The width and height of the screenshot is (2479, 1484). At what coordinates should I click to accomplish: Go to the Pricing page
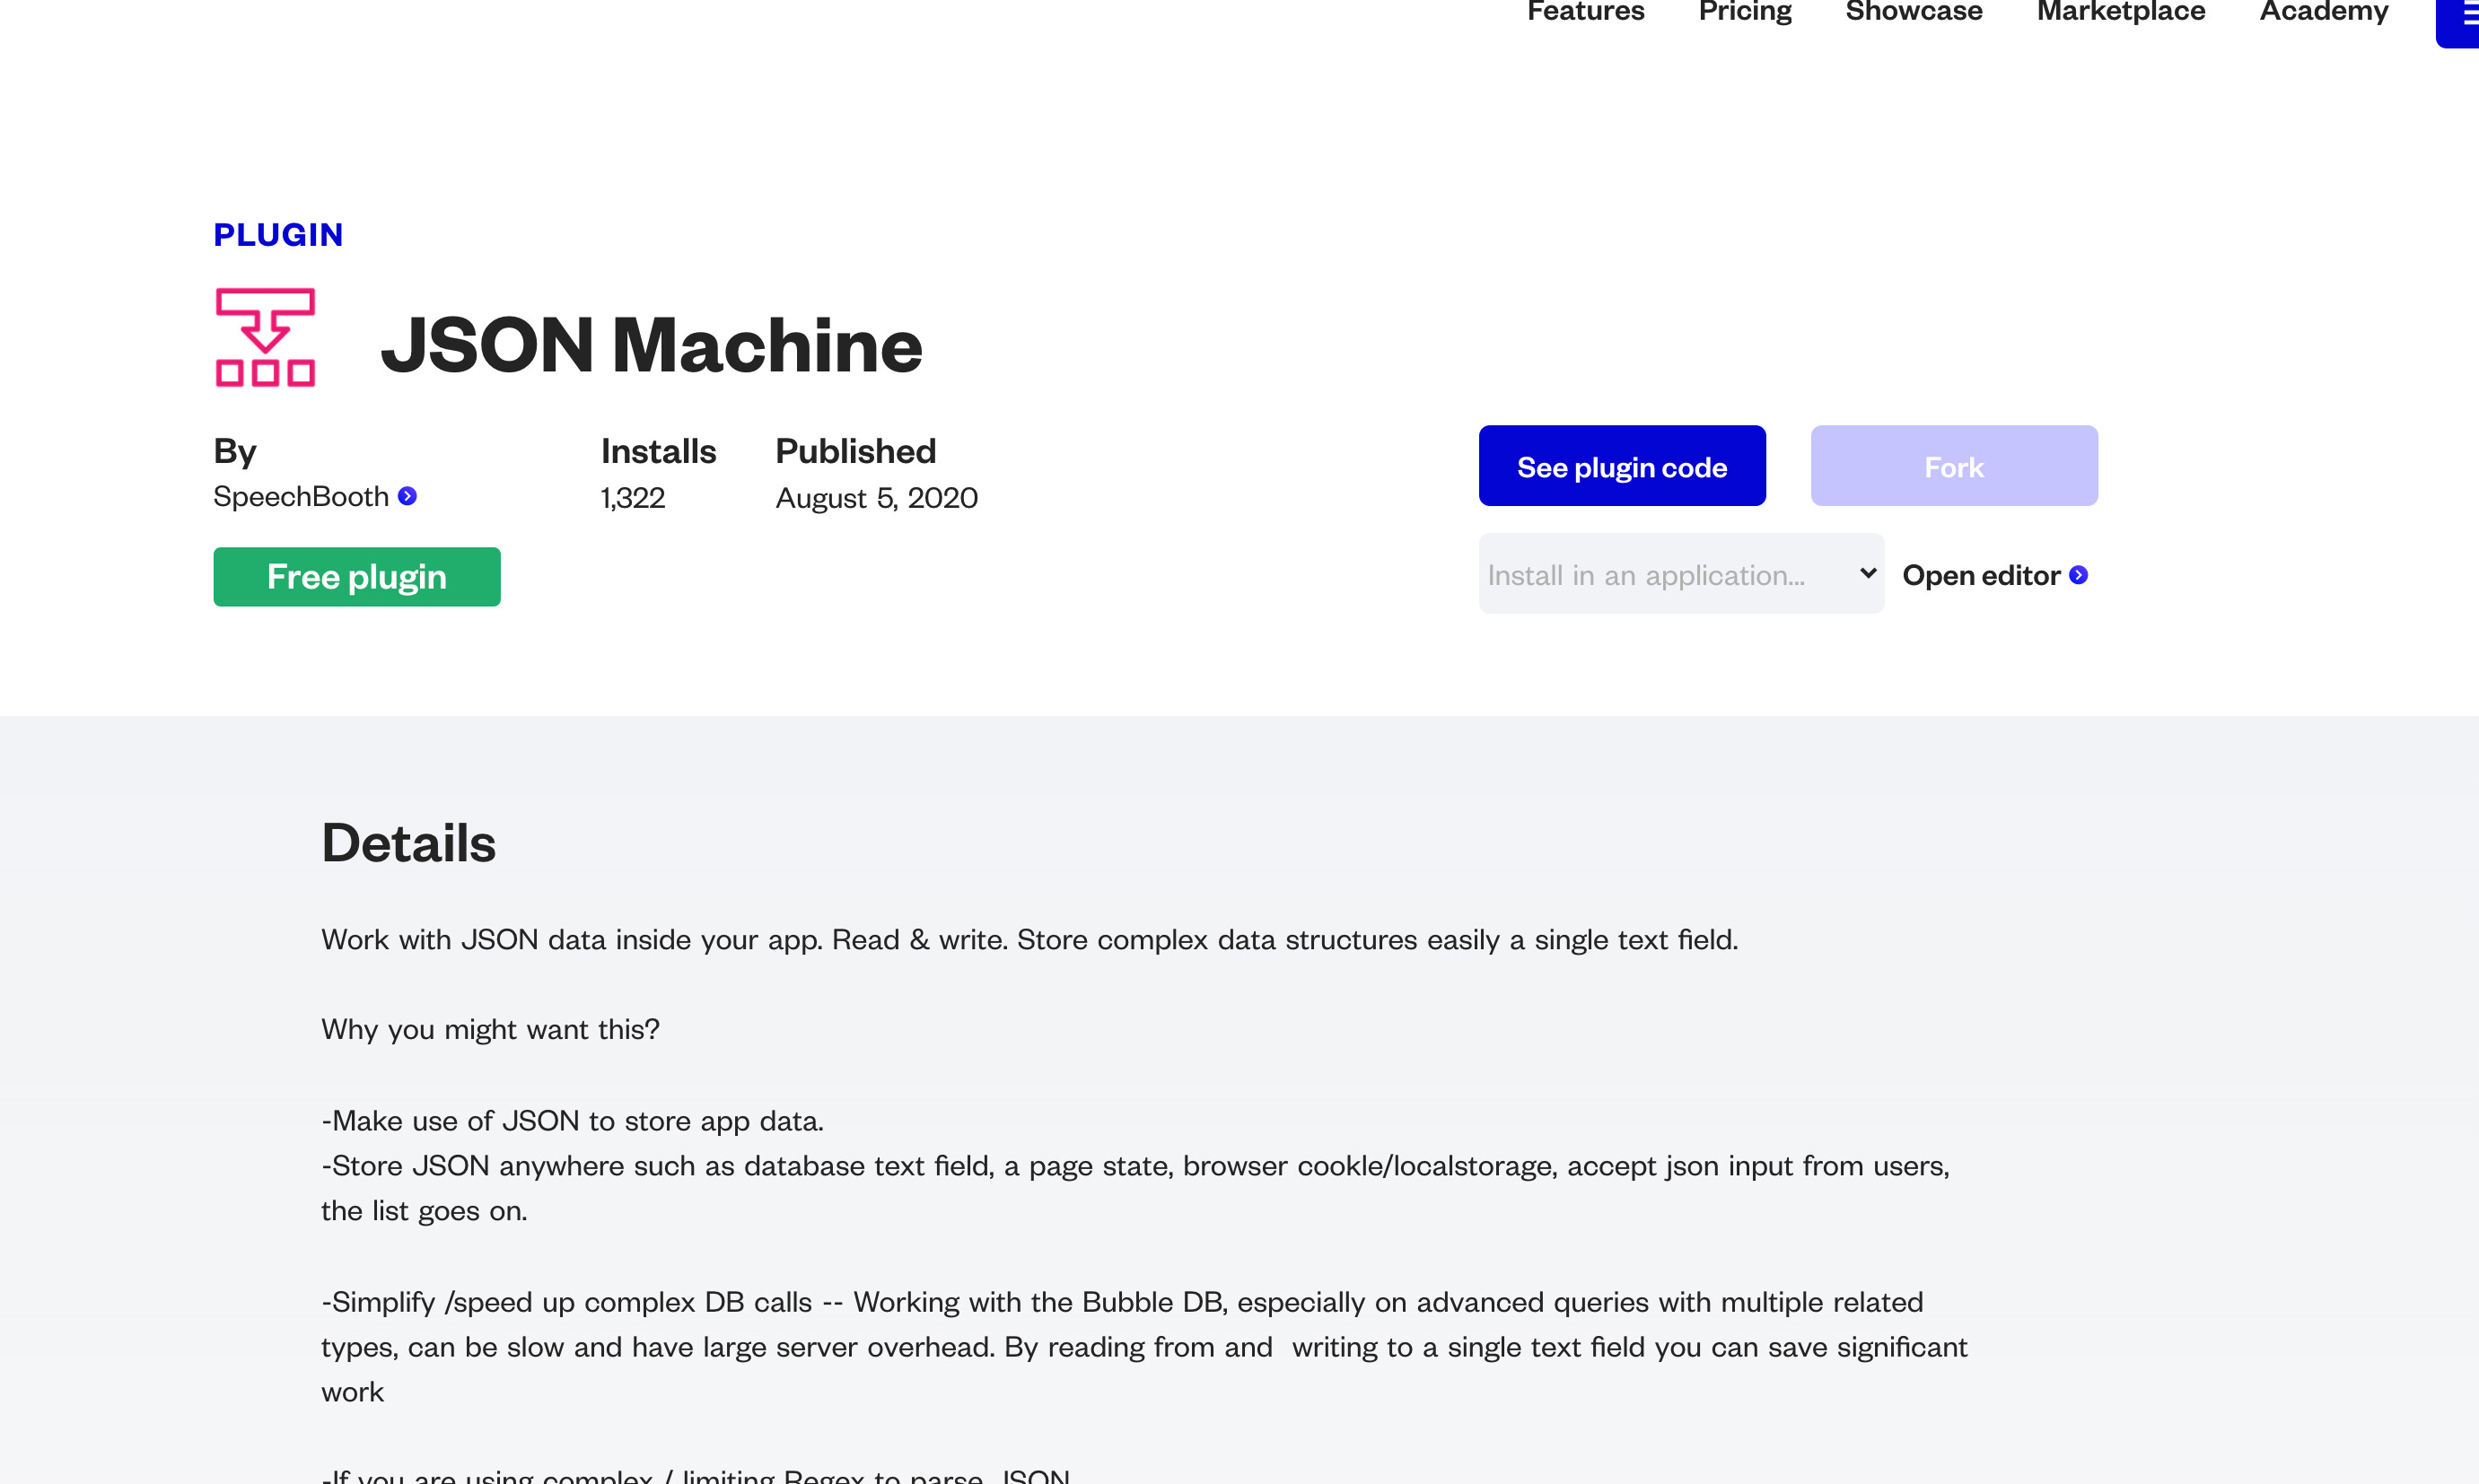[x=1744, y=12]
